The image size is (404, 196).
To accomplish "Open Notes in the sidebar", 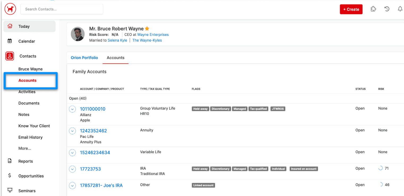I will coord(24,115).
